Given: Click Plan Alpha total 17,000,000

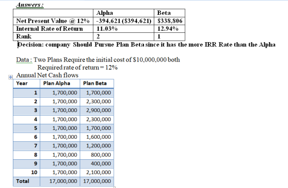Looking at the screenshot, I should pyautogui.click(x=60, y=181).
